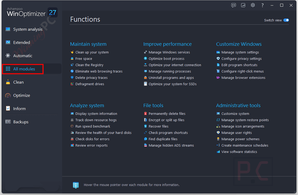
Task: Click the skin/notes icon in title bar
Action: [243, 5]
